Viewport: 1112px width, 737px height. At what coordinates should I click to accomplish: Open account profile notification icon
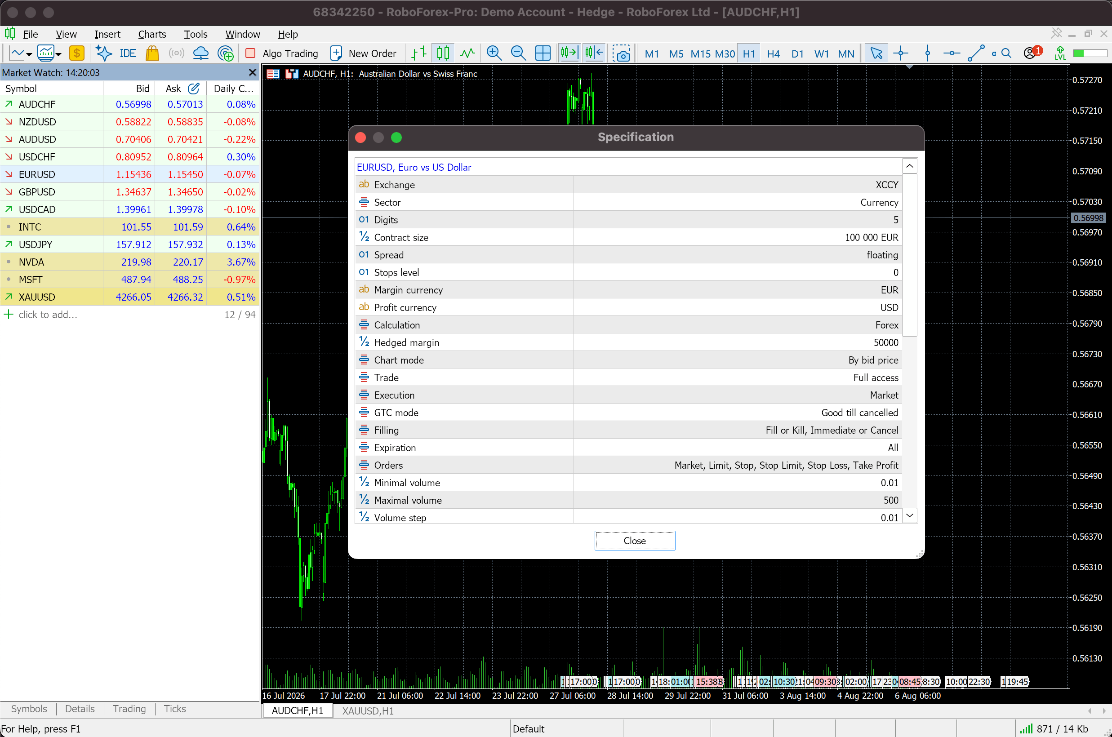1032,52
